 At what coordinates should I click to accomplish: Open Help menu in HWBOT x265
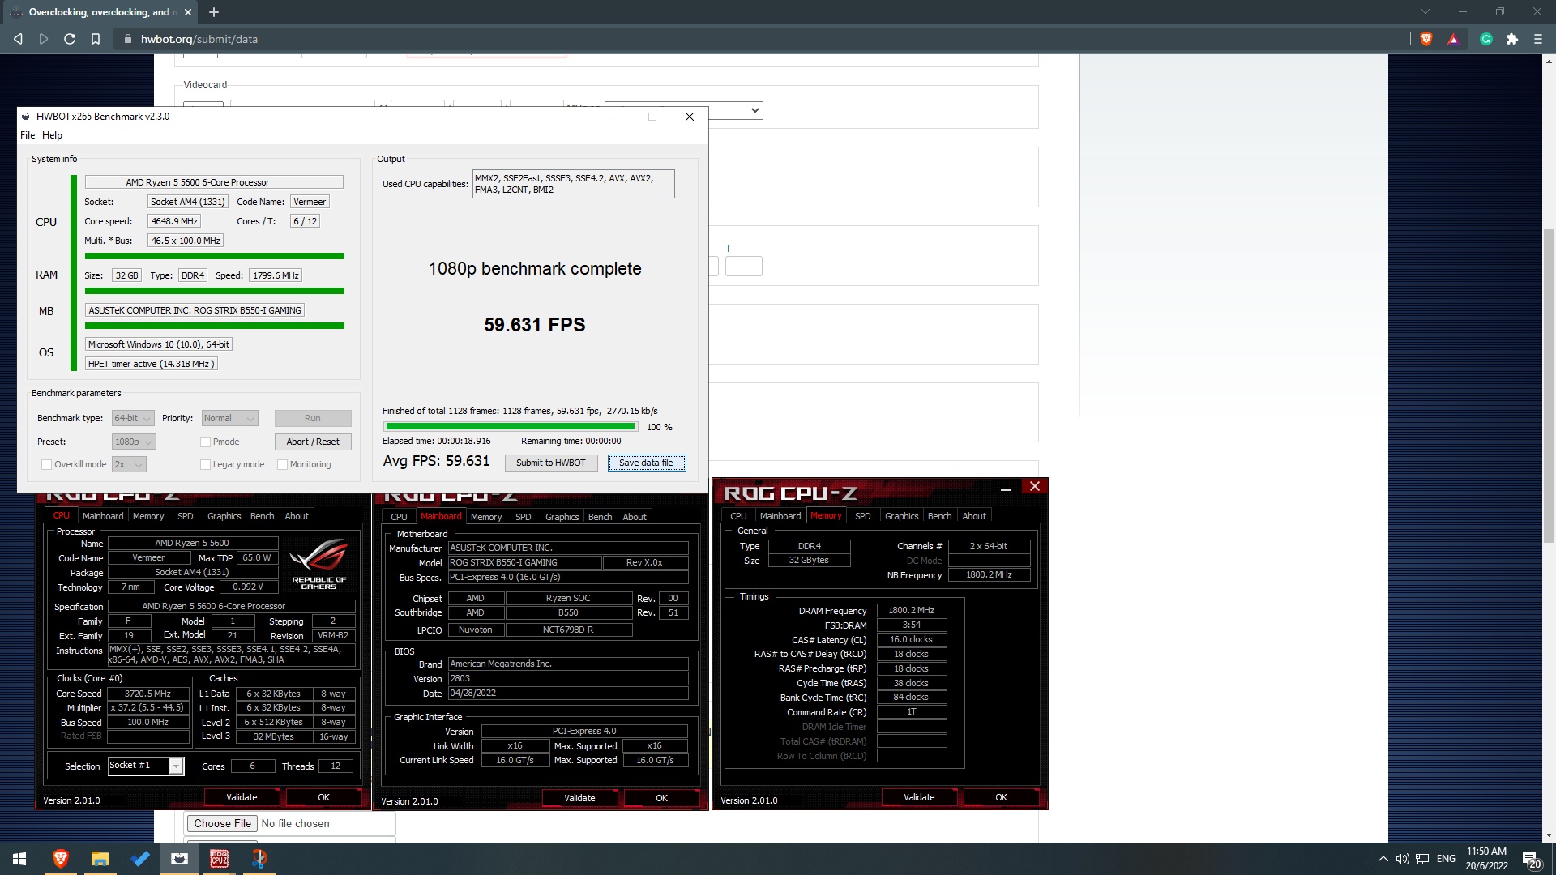[52, 135]
